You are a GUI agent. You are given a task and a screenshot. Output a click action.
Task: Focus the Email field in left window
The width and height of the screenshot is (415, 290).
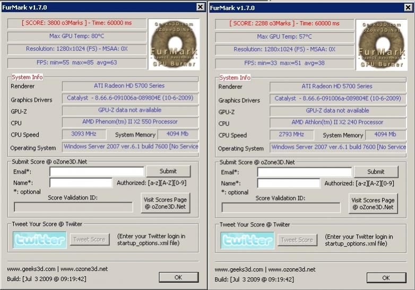coord(97,171)
